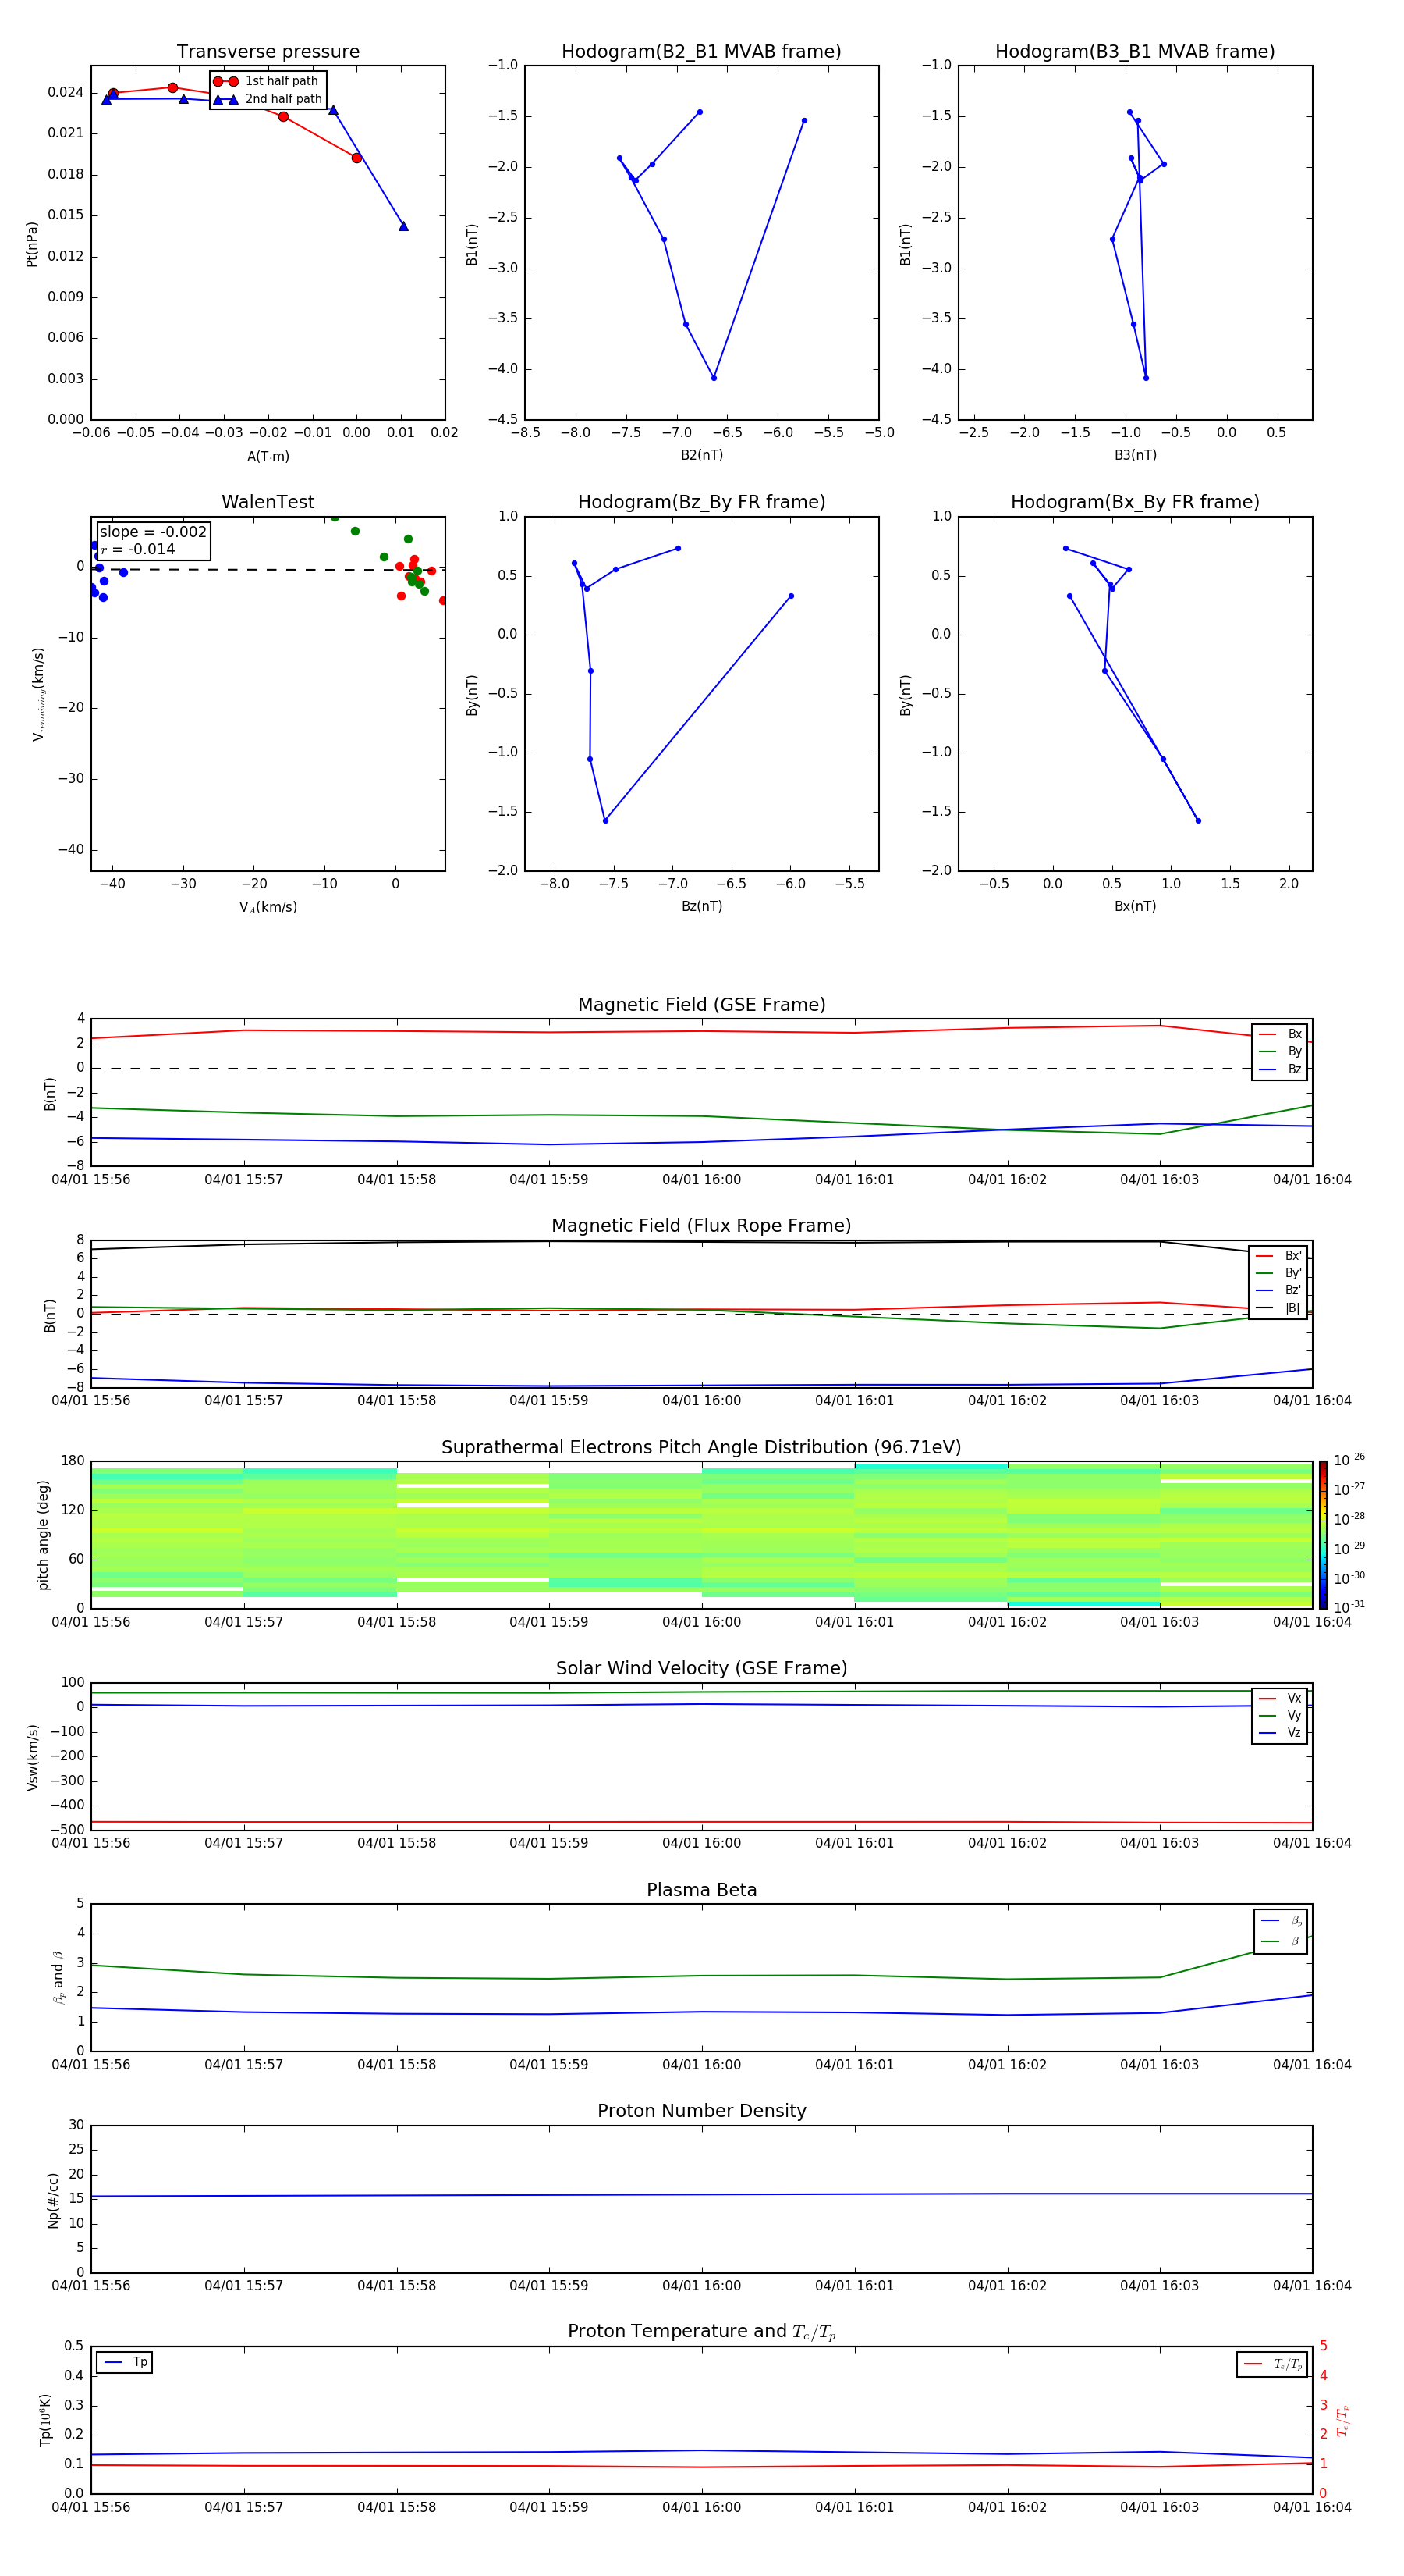Click the 'Np(#/cc)' y-axis label
1404x2576 pixels.
pyautogui.click(x=53, y=2199)
